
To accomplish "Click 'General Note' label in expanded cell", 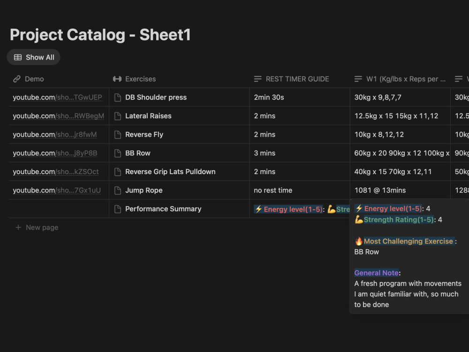I will coord(376,273).
